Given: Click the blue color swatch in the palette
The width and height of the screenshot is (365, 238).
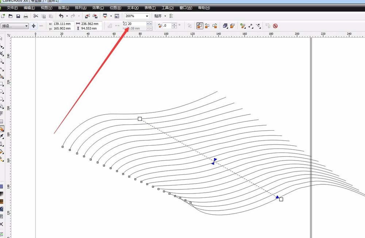Looking at the screenshot, I should pyautogui.click(x=1, y=187).
